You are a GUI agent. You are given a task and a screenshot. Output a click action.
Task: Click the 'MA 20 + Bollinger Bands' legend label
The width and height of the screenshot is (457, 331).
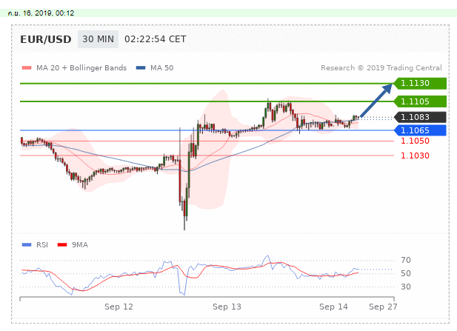(81, 68)
